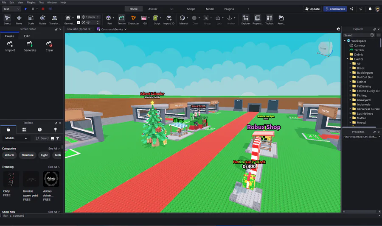The image size is (382, 226).
Task: Switch to the Avatar ribbon tab
Action: point(153,9)
